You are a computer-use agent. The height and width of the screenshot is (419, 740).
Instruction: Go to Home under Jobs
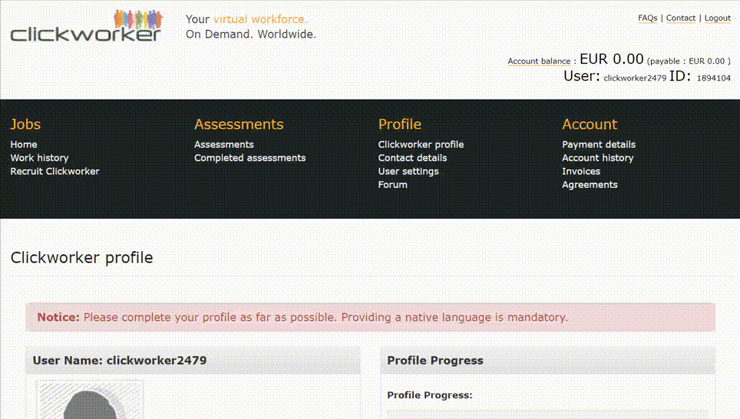[24, 144]
